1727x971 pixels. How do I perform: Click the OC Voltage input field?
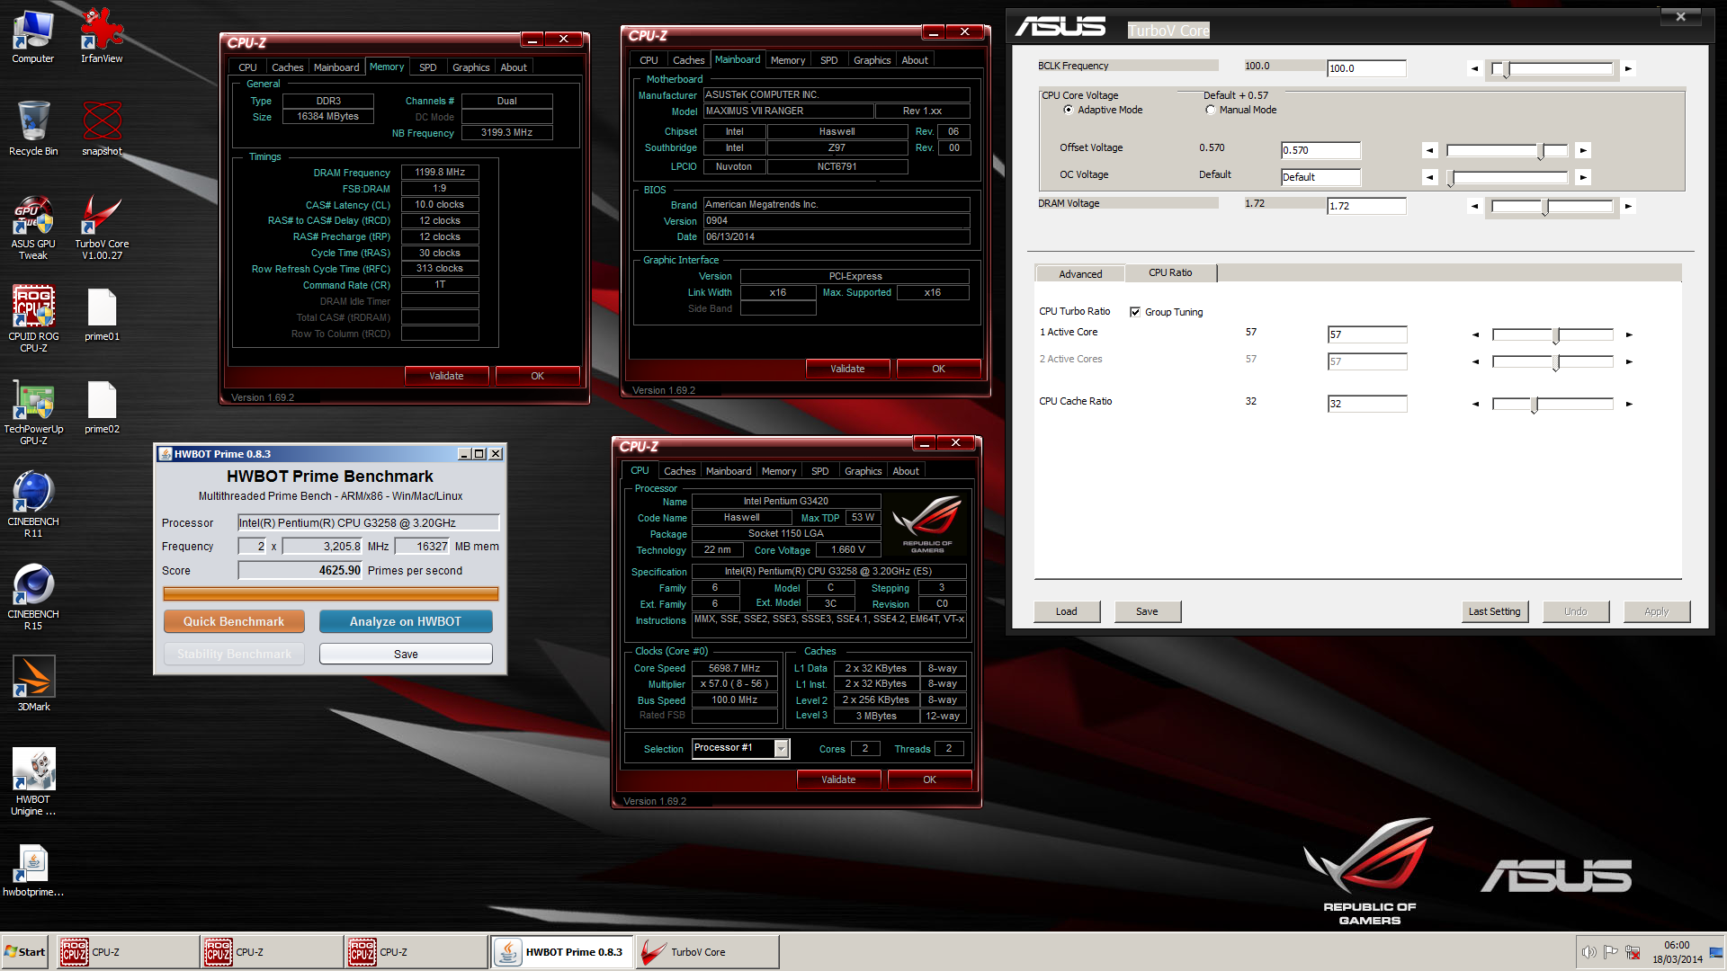tap(1320, 177)
